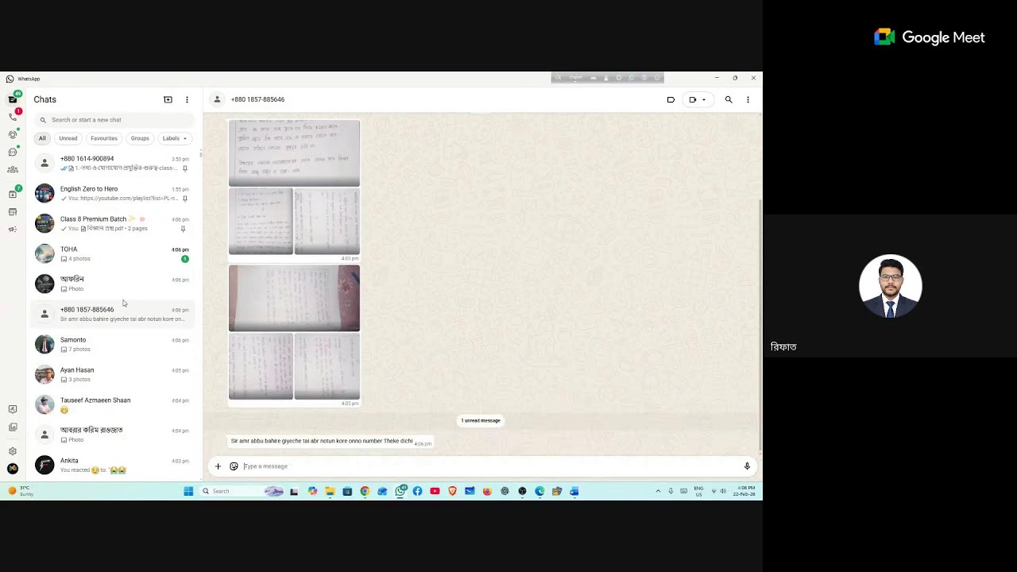Screen dimensions: 1017x572
Task: Open the English Zero to Hero chat
Action: (114, 193)
